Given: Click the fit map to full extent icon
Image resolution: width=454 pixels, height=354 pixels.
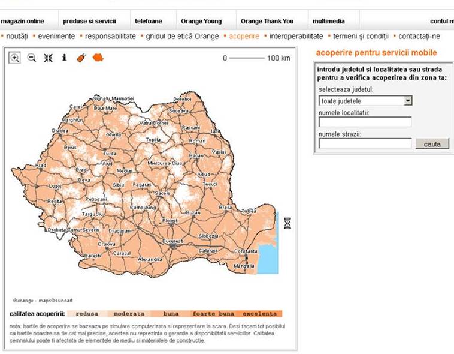Looking at the screenshot, I should 48,58.
